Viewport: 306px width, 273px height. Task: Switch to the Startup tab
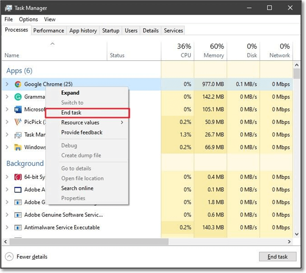111,30
